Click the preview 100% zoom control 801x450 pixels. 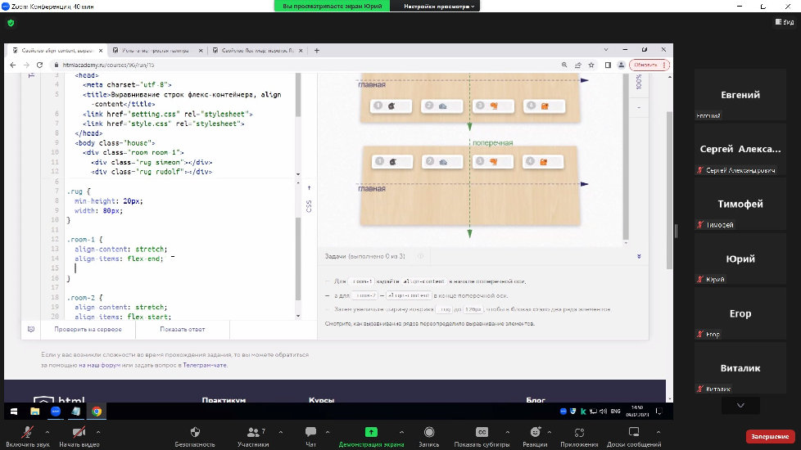coord(639,82)
